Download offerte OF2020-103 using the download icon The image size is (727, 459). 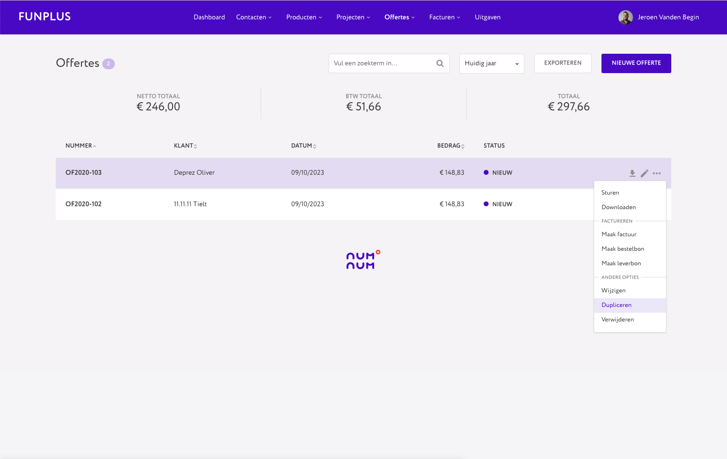(632, 173)
